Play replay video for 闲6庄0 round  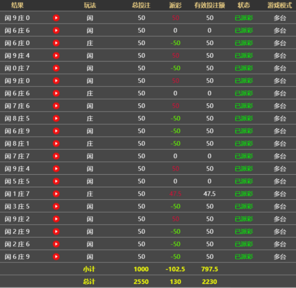(56, 43)
